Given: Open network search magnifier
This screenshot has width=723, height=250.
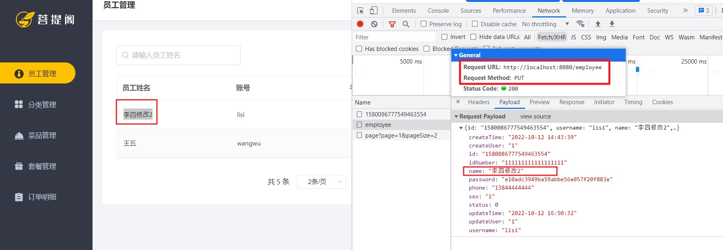Looking at the screenshot, I should 406,24.
